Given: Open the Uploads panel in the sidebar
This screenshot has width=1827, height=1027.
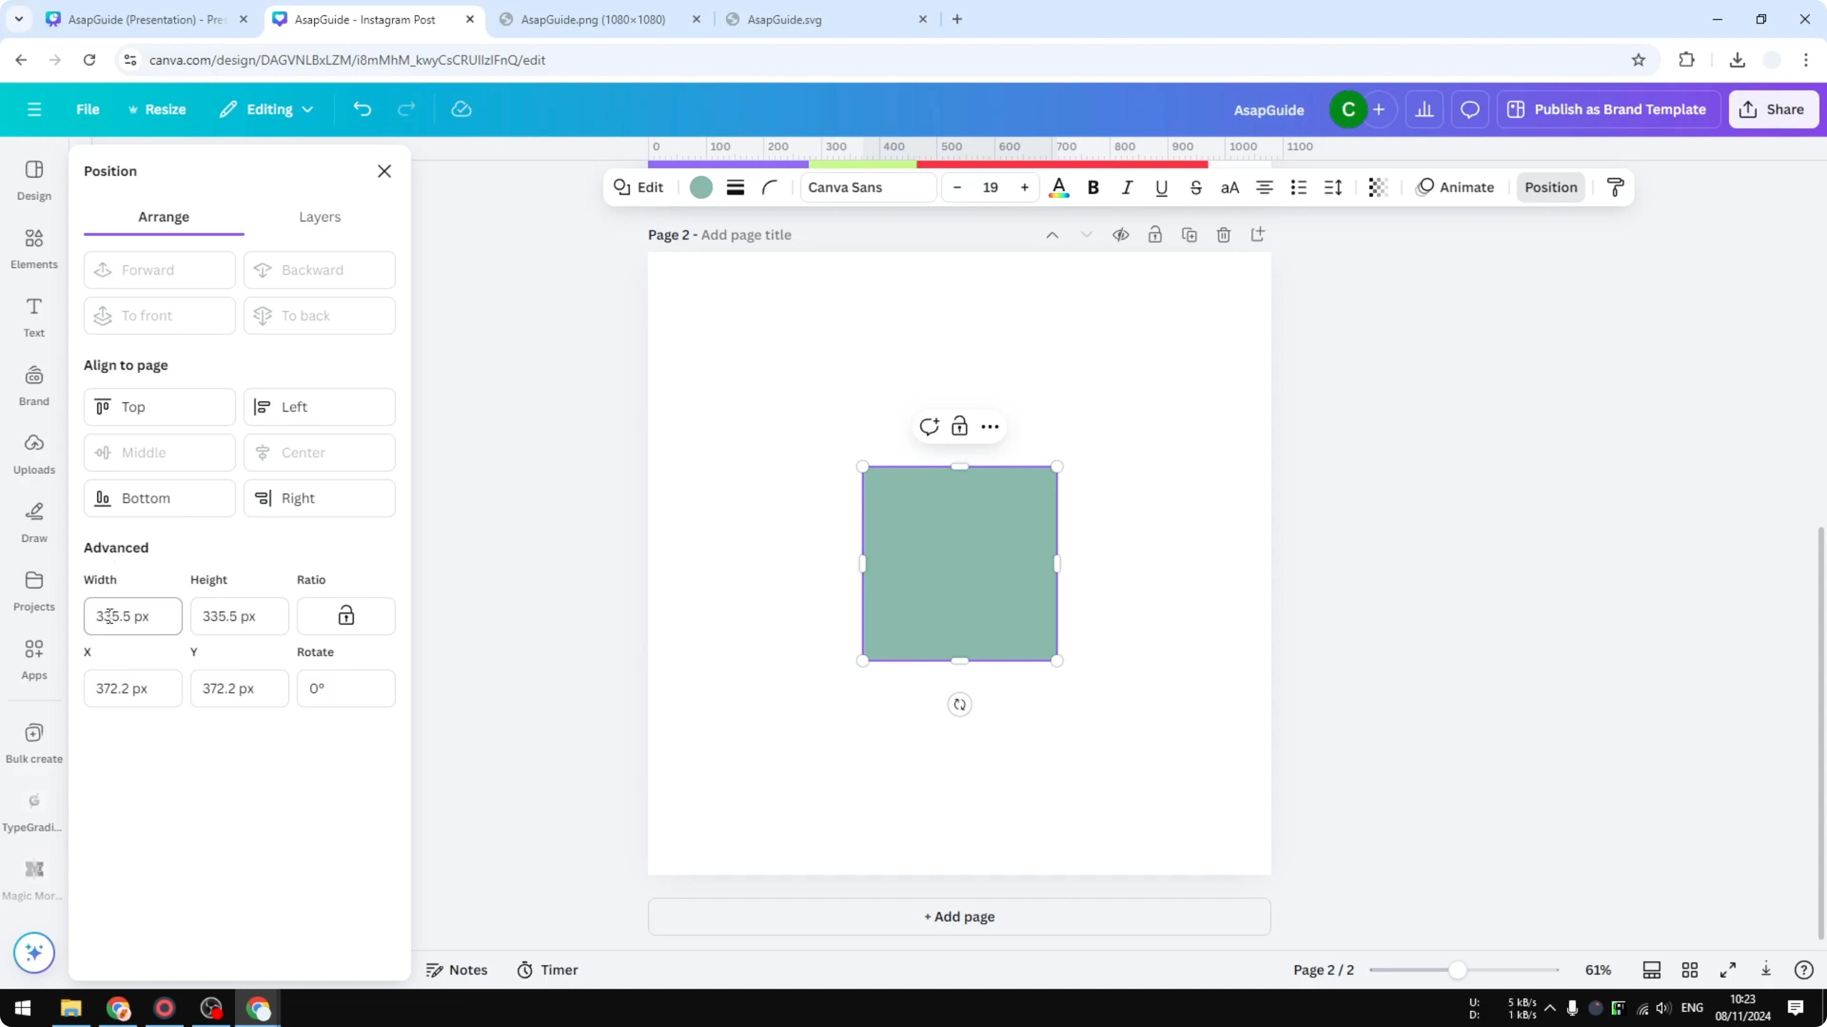Looking at the screenshot, I should (x=33, y=453).
